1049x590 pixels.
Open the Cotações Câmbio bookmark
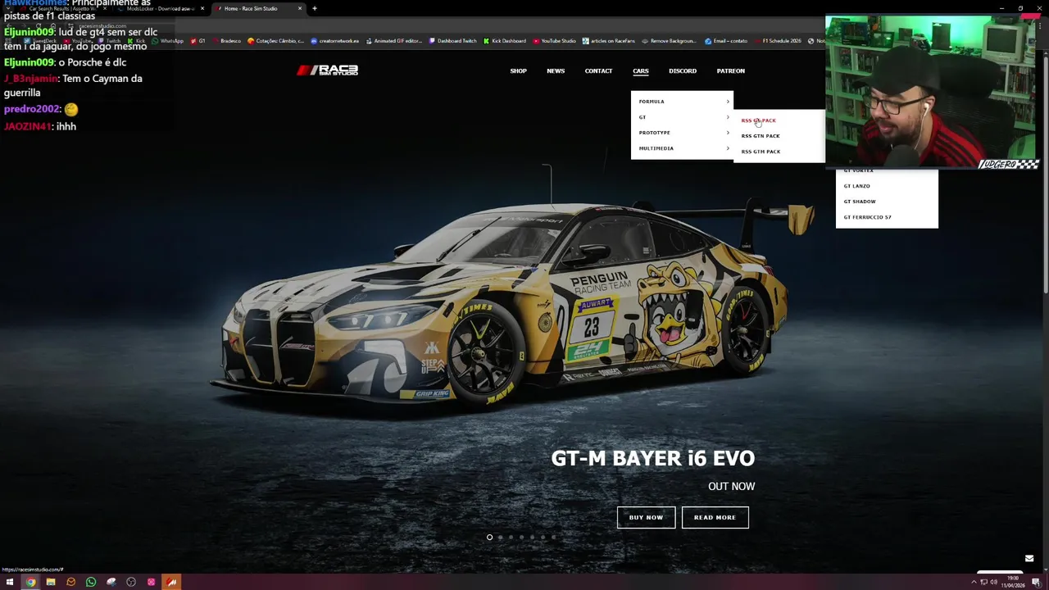click(x=275, y=41)
